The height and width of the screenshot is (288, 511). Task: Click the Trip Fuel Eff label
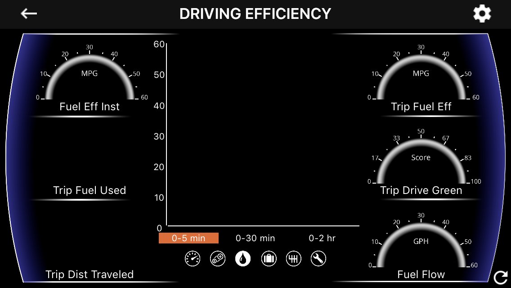pyautogui.click(x=421, y=107)
